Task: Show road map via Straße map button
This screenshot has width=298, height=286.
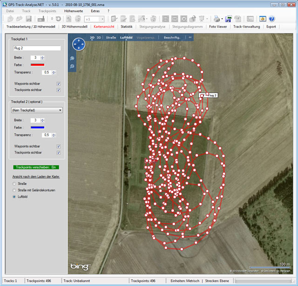Action: coord(111,37)
